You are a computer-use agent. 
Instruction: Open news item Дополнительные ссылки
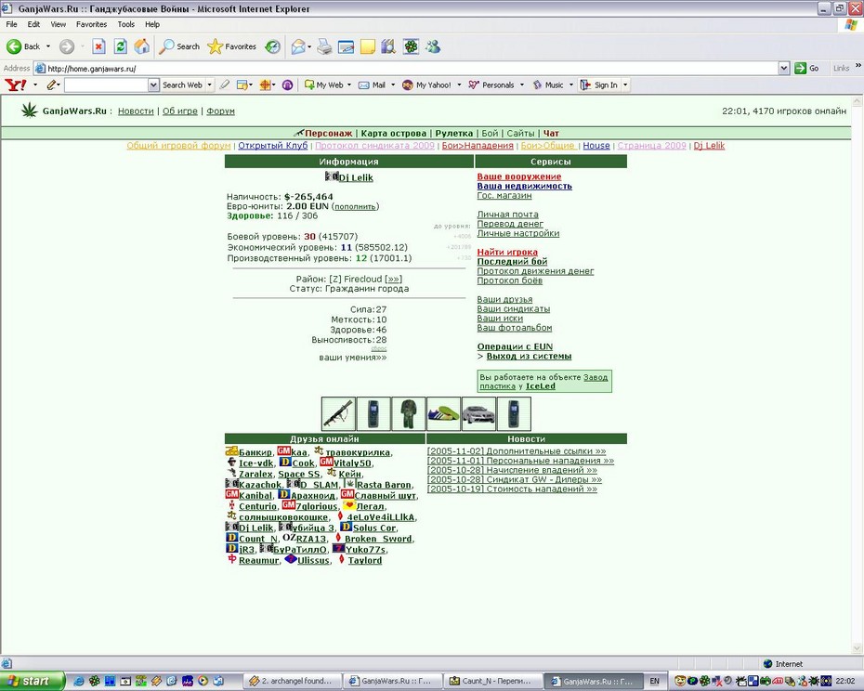pyautogui.click(x=517, y=450)
